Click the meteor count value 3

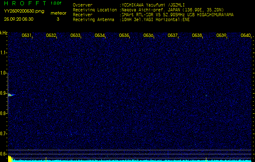tap(58, 19)
